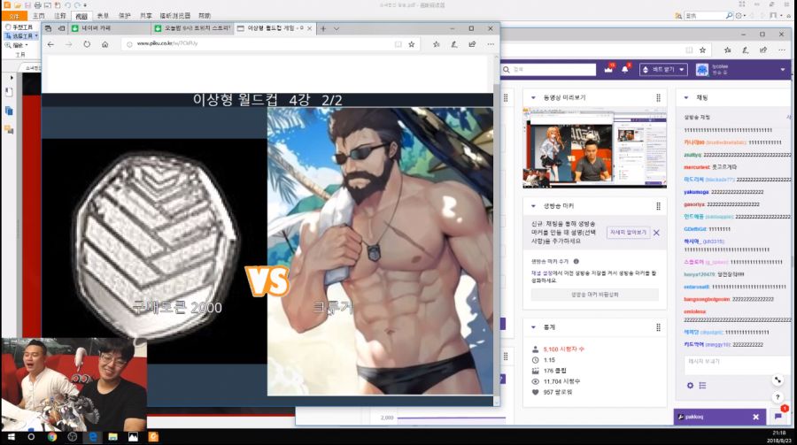This screenshot has width=797, height=445.
Task: Open the whispers chat bubble icon
Action: click(x=778, y=417)
